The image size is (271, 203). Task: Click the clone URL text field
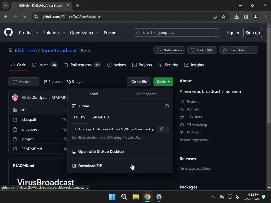[x=114, y=129]
